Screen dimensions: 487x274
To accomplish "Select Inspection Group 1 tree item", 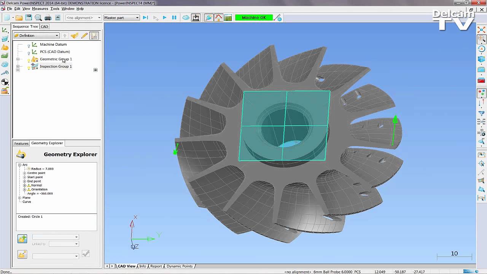I will pos(56,66).
